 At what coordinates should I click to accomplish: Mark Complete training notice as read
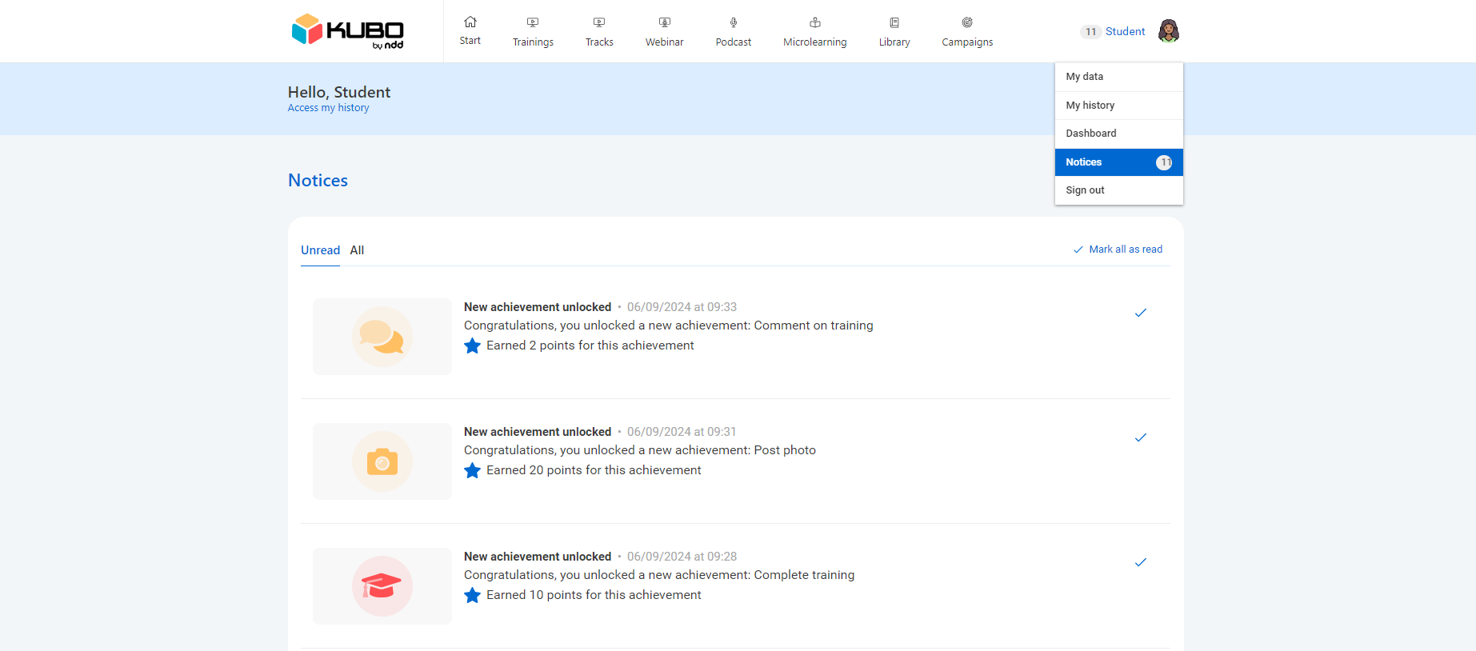click(1141, 562)
